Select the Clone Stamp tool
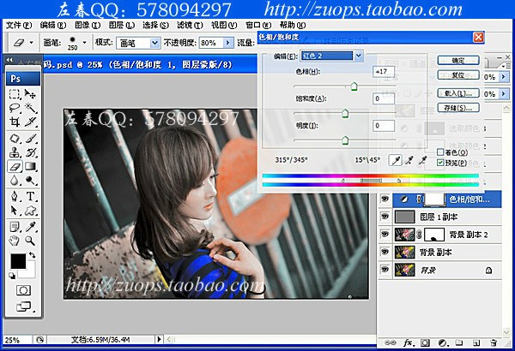Screen dimensions: 515x351 click(15, 152)
